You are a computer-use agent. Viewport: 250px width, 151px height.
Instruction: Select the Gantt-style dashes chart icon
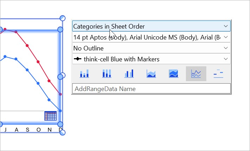(x=218, y=73)
